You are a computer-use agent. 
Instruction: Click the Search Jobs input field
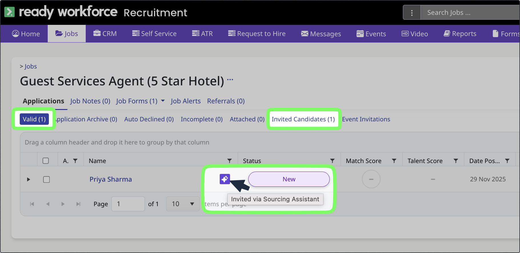pos(470,13)
